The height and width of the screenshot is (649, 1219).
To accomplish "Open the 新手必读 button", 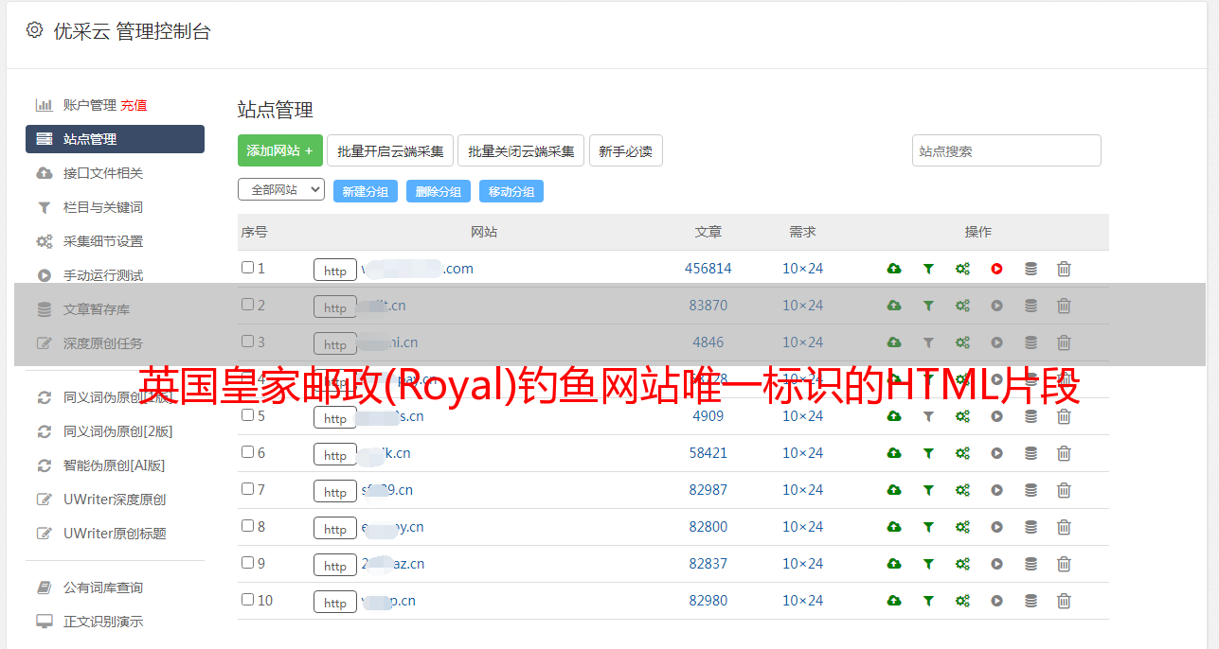I will click(625, 150).
